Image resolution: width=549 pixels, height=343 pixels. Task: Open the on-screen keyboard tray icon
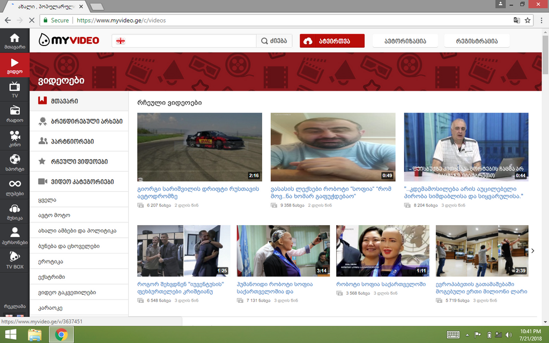[x=453, y=335]
